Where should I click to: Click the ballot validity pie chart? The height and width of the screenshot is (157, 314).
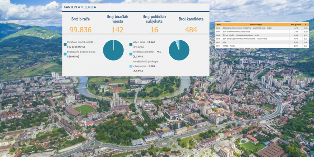[x=179, y=50]
